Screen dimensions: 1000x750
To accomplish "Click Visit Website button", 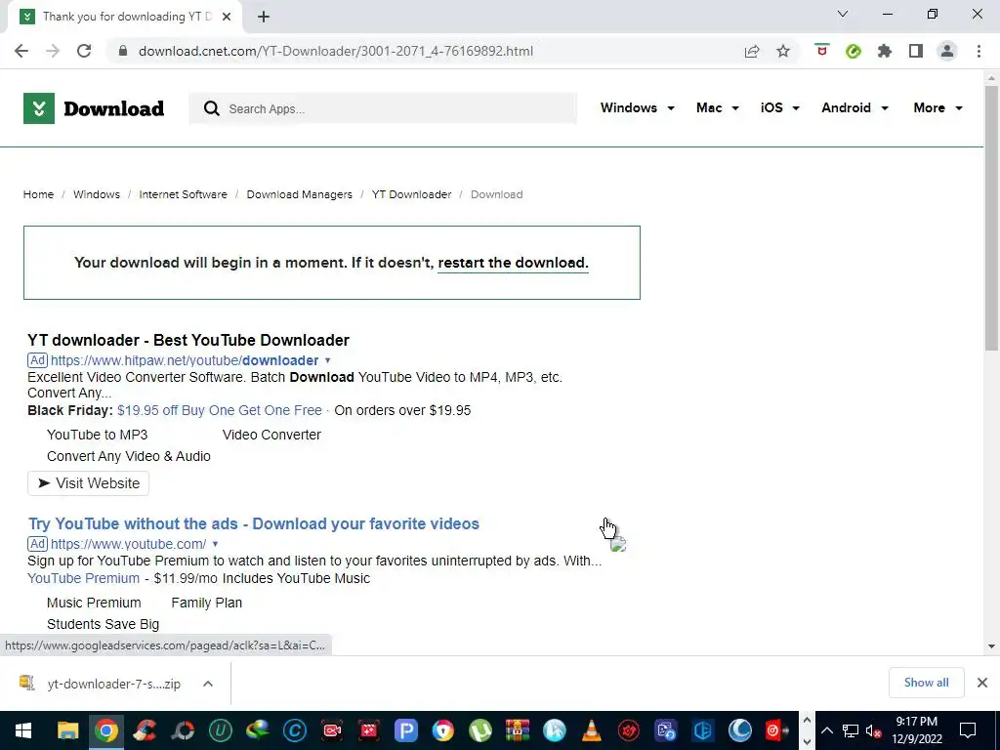I will 88,483.
